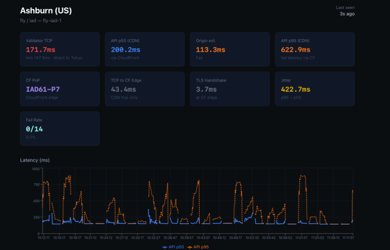Click the 10:43:07 time marker on chart

tap(203, 237)
